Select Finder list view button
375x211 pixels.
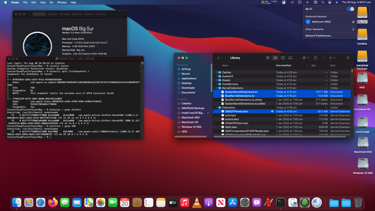pyautogui.click(x=275, y=58)
